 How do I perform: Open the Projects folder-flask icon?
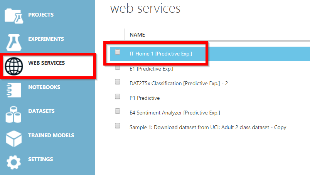[14, 16]
